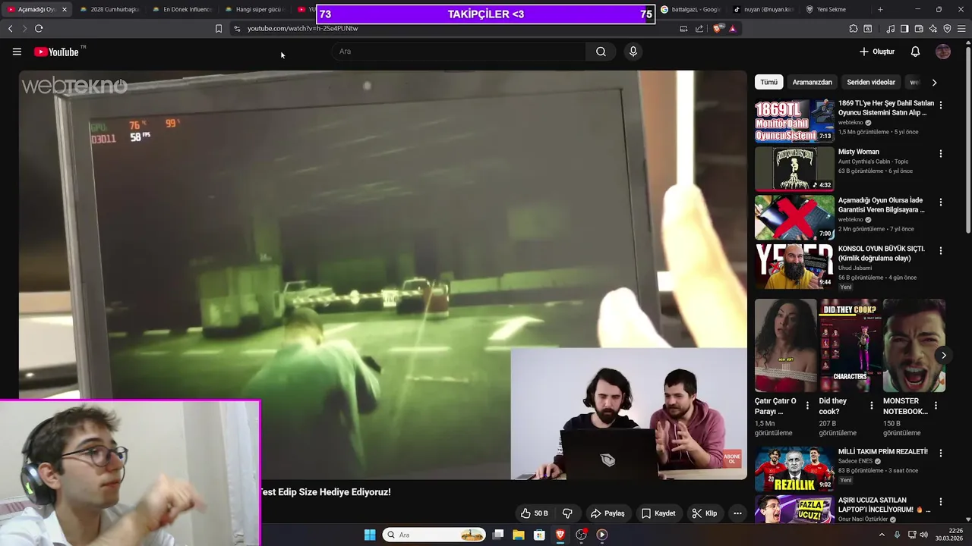Open File Explorer from the taskbar

coord(519,535)
